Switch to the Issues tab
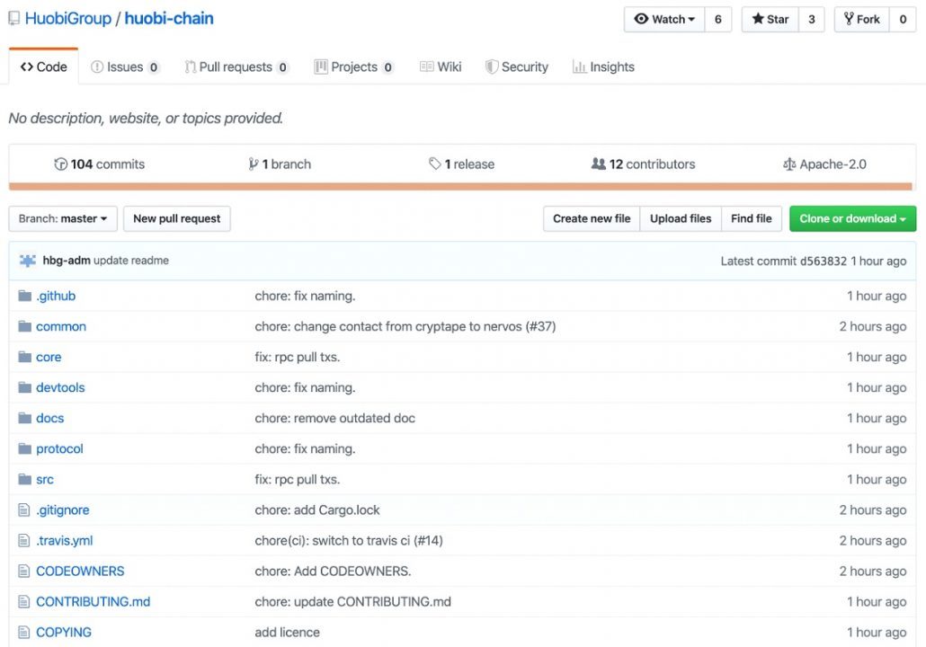 point(125,66)
